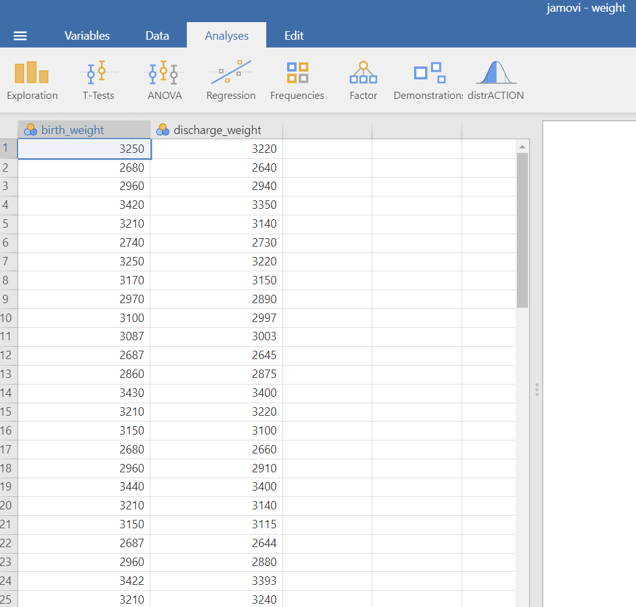Switch to the Data tab
636x607 pixels.
point(157,36)
